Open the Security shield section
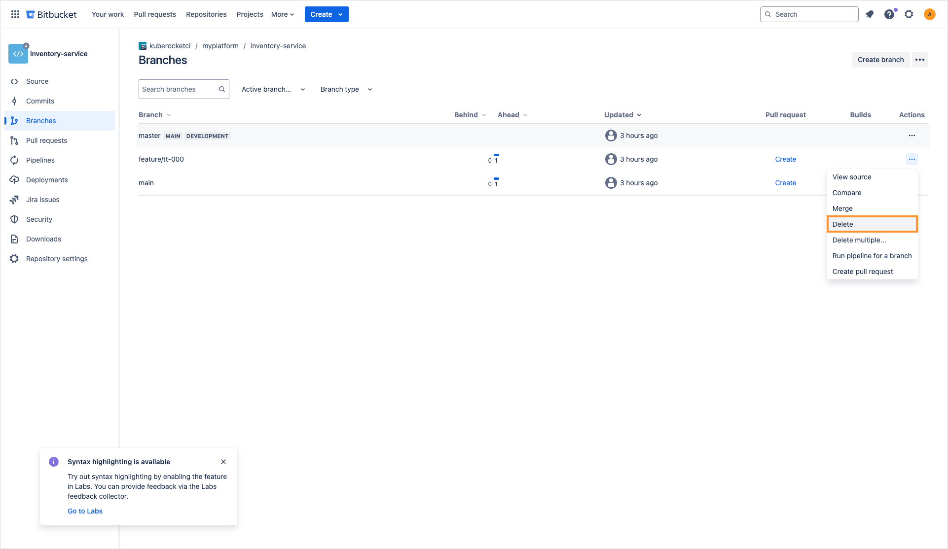The image size is (948, 549). [x=38, y=219]
